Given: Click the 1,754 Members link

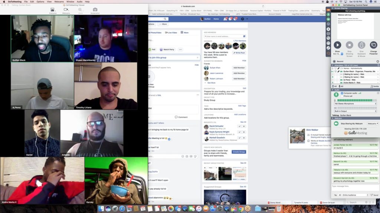Looking at the screenshot, I should click(239, 41).
